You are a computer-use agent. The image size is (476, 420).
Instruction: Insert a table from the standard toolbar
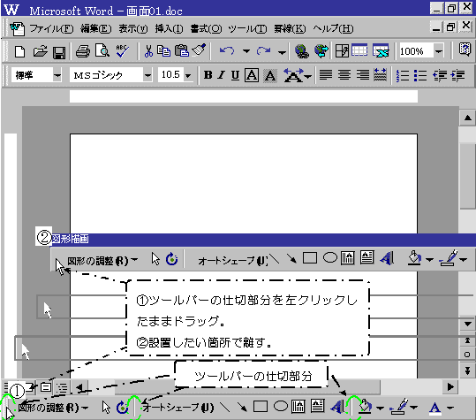point(359,50)
